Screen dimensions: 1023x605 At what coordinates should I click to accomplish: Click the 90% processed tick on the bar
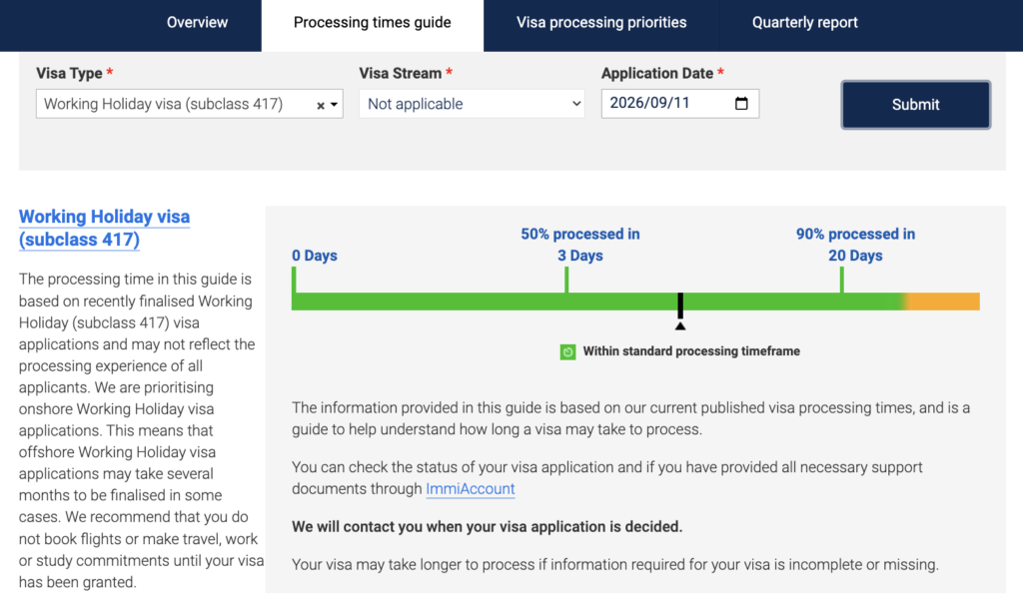pyautogui.click(x=841, y=280)
